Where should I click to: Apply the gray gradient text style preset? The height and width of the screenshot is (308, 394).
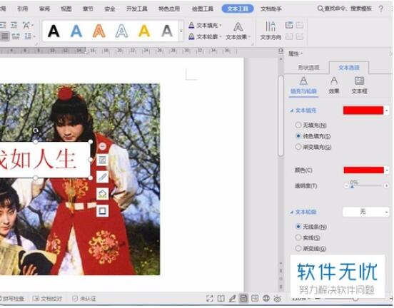167,31
